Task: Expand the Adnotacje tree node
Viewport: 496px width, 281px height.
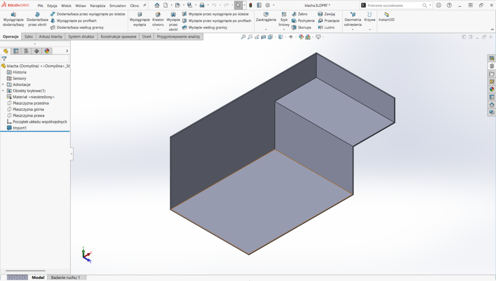Action: click(3, 85)
